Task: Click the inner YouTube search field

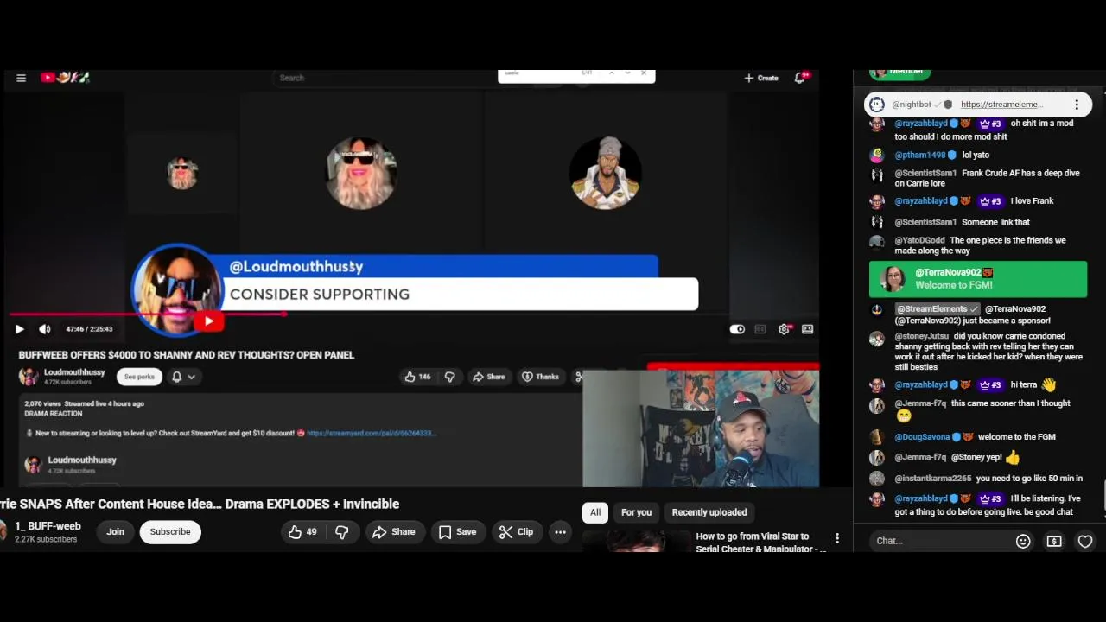Action: [385, 78]
